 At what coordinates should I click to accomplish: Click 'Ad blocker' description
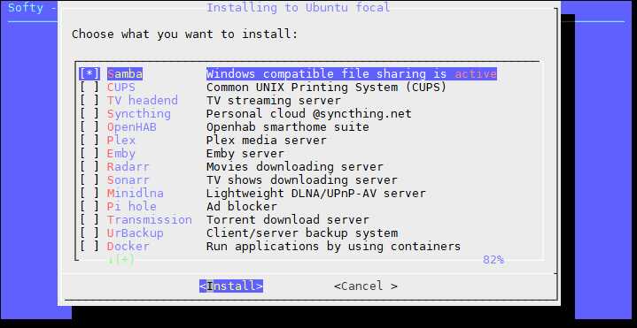[x=241, y=206]
